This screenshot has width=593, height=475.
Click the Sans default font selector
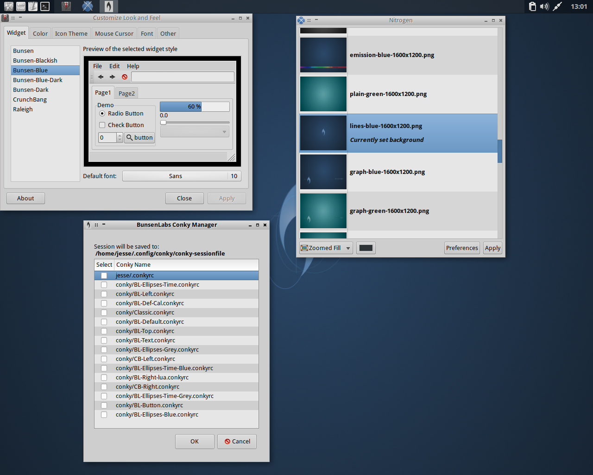pos(182,176)
